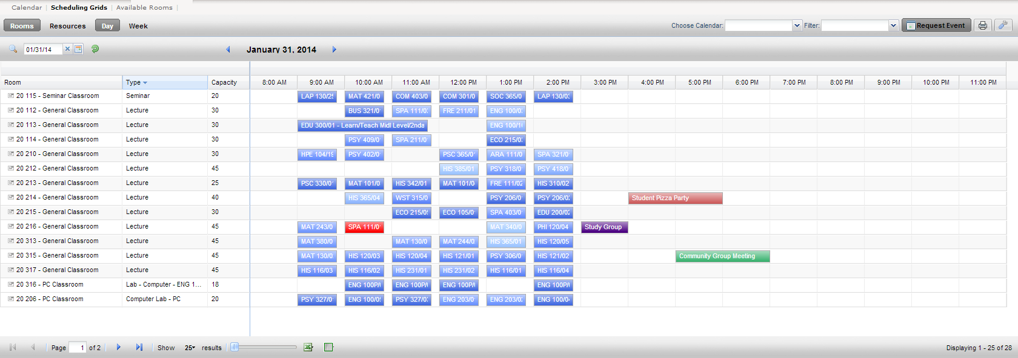Click the page number input field

pyautogui.click(x=78, y=348)
